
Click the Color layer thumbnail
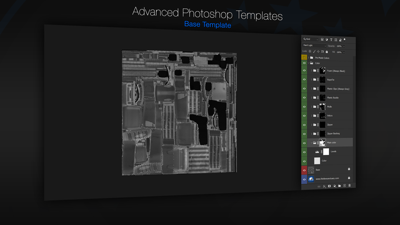317,161
